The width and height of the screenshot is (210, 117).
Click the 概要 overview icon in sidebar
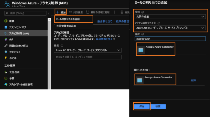6,21
